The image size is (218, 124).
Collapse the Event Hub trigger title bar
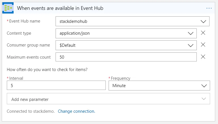coord(111,8)
